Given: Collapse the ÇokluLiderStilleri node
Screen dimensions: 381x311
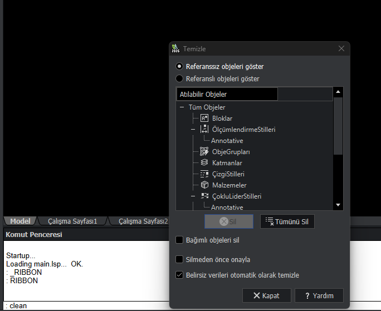Looking at the screenshot, I should pos(193,196).
